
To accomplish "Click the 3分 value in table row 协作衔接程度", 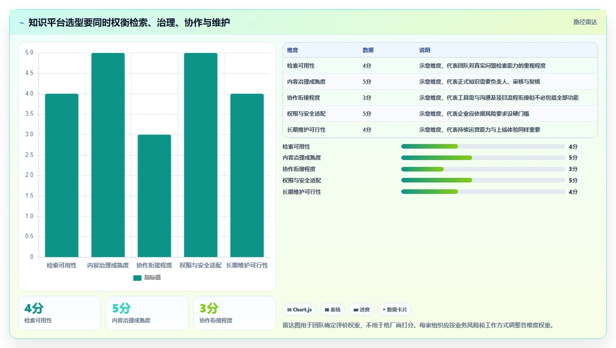I will coord(367,98).
